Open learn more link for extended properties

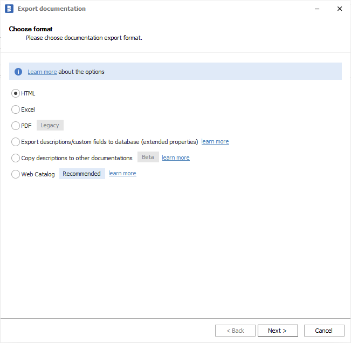[215, 141]
